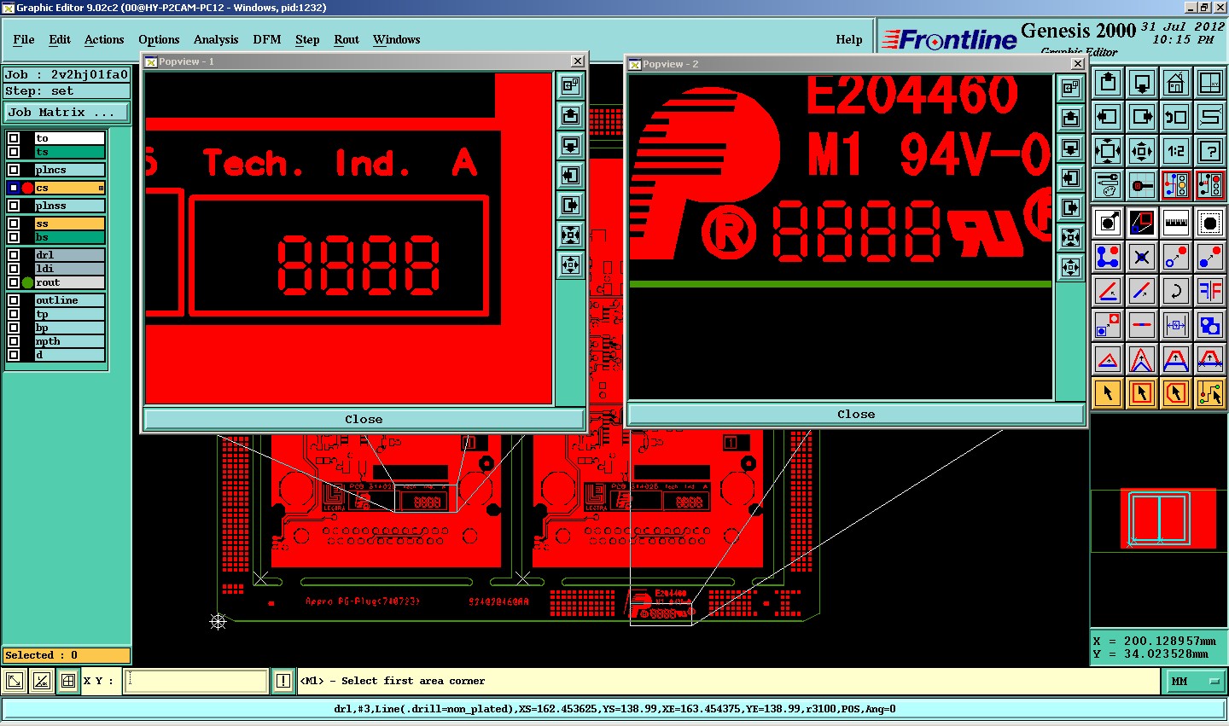Click the green color dot on rout layer
This screenshot has height=726, width=1229.
(x=27, y=282)
